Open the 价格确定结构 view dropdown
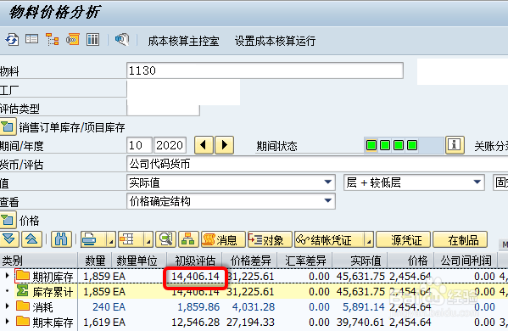The height and width of the screenshot is (331, 508). click(x=328, y=201)
